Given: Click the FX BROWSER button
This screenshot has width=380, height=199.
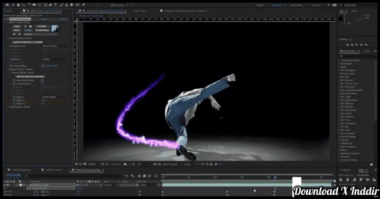Looking at the screenshot, I should [42, 30].
